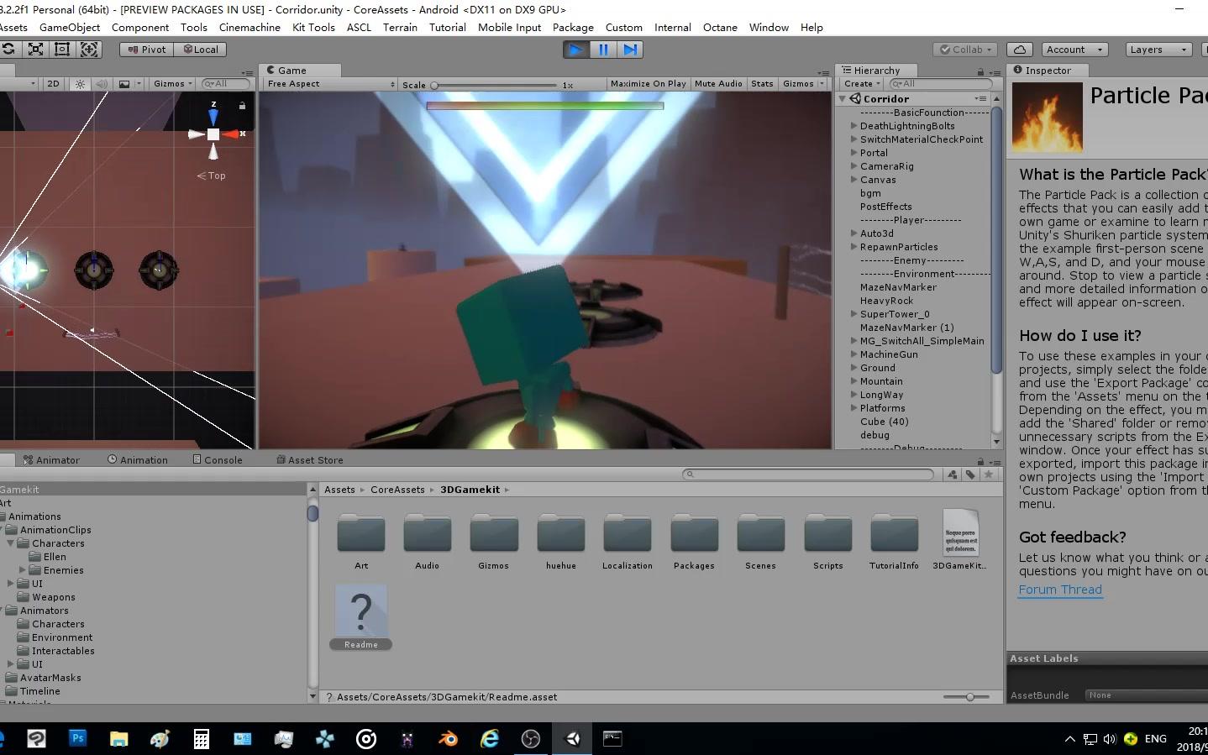Click Scene view search field
The image size is (1208, 755).
[226, 84]
